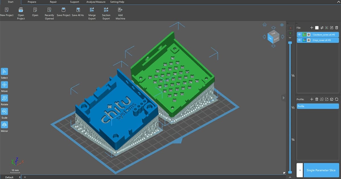Click the top handle of the layer slider
The width and height of the screenshot is (341, 179).
coord(290,43)
